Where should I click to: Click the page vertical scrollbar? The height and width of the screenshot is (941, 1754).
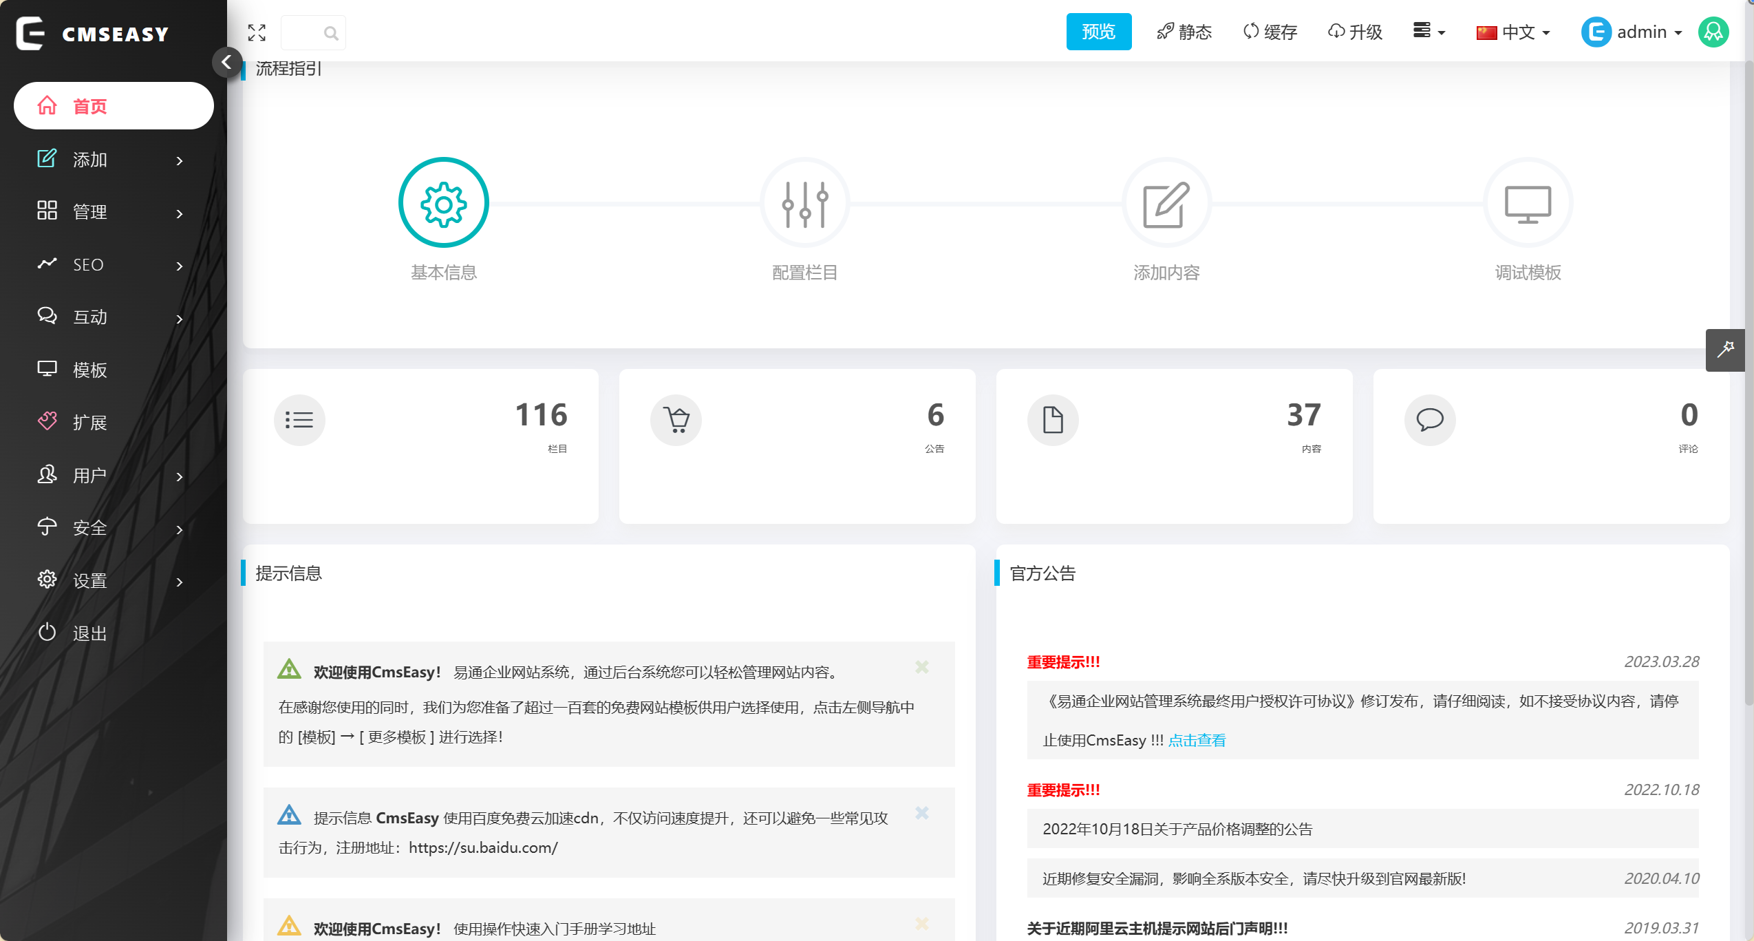[1748, 383]
